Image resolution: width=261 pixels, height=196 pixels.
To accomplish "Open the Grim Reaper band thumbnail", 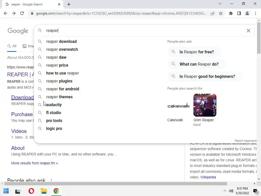I will 205,105.
